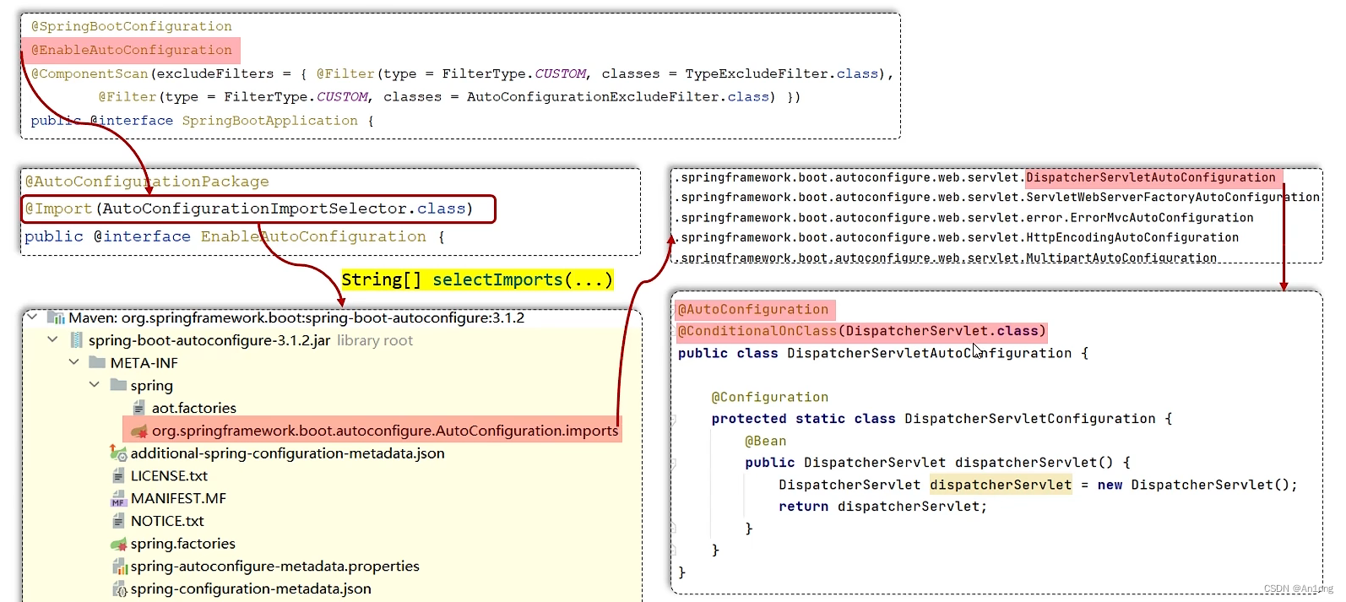
Task: Select org.springframework.boot.autoconfigure.AutoConfiguration.imports file
Action: click(x=385, y=431)
